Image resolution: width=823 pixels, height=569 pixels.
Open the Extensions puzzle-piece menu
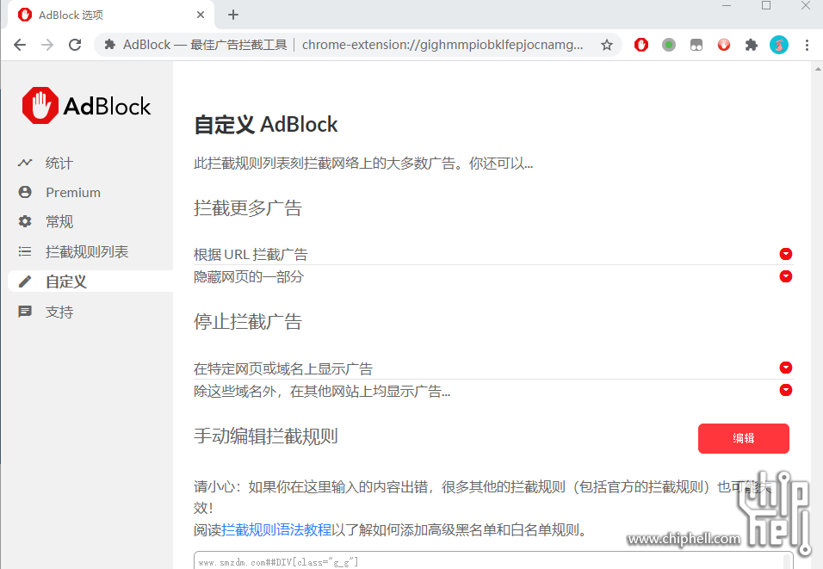coord(751,45)
